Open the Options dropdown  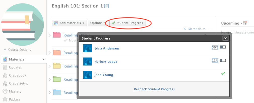click(98, 23)
